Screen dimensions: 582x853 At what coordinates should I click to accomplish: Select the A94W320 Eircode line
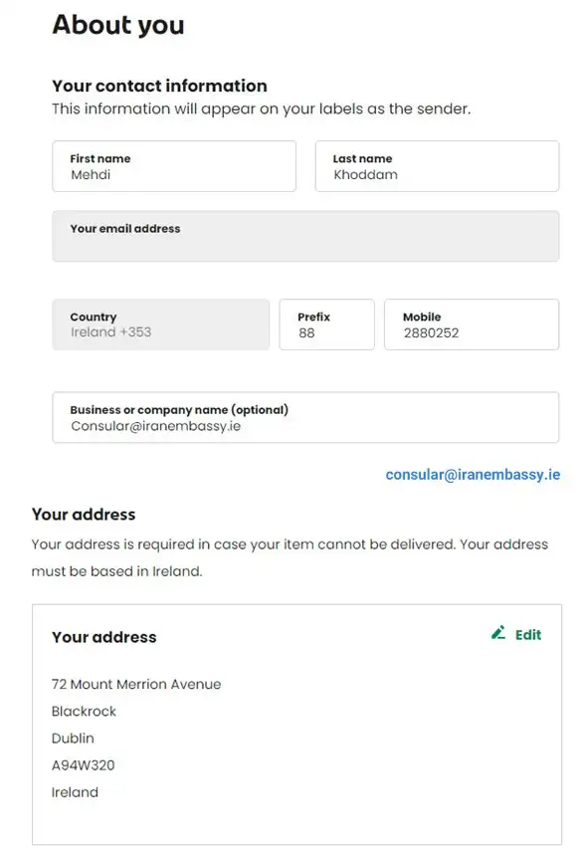click(x=84, y=765)
